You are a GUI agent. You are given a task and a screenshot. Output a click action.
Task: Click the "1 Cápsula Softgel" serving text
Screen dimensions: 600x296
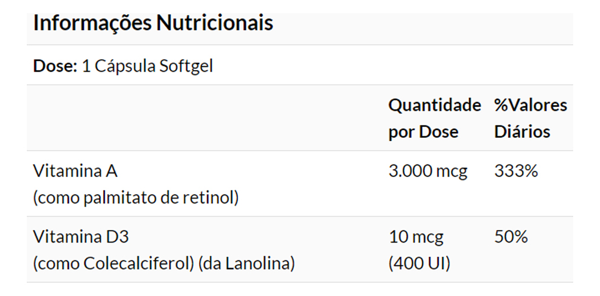[x=147, y=66]
